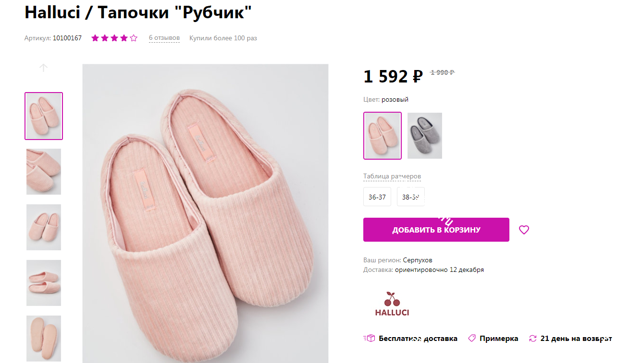Screen dimensions: 630x363
Task: Select the 36-37 size option
Action: pyautogui.click(x=377, y=196)
